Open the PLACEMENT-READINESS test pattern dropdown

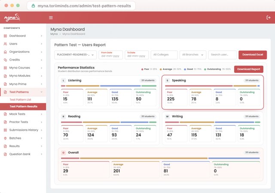pos(76,55)
